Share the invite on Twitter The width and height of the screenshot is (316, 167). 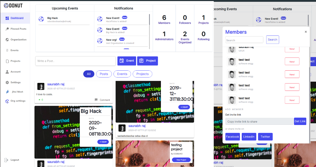[x=265, y=137]
